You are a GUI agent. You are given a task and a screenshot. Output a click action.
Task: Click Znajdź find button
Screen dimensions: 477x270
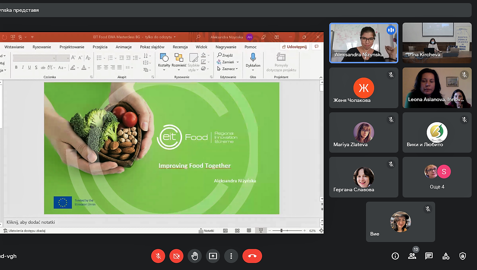(225, 55)
